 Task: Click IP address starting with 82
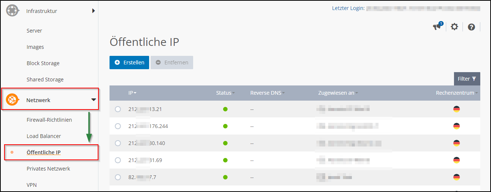pyautogui.click(x=142, y=177)
